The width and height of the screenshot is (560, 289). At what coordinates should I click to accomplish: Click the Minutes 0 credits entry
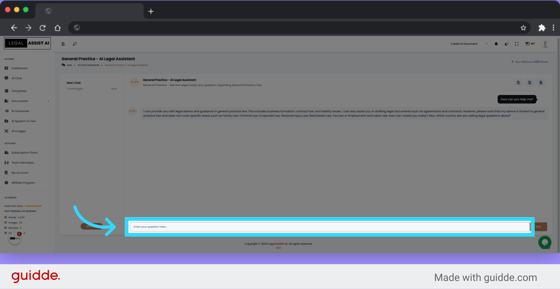[x=13, y=228]
